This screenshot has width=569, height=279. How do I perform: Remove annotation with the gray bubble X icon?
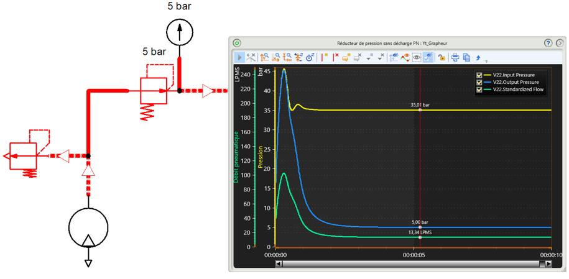pyautogui.click(x=358, y=57)
